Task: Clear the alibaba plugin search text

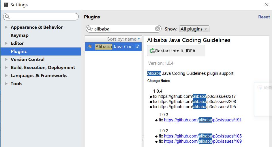Action: tap(157, 29)
